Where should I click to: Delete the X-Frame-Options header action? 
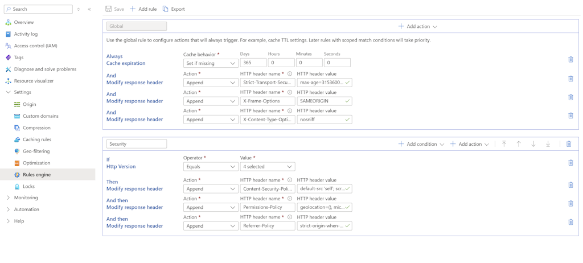point(570,97)
